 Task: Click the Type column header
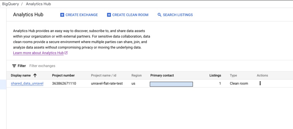233,76
